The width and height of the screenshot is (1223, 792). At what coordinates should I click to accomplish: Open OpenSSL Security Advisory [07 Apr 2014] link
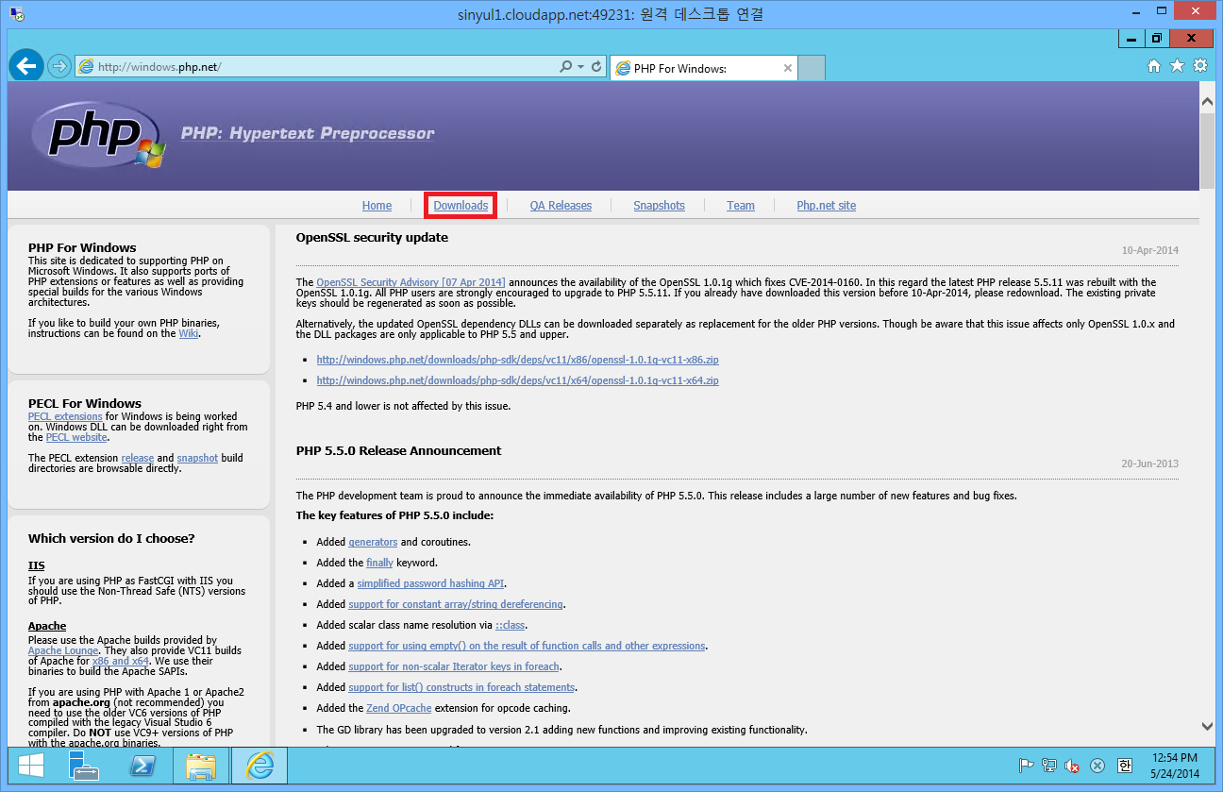point(410,282)
